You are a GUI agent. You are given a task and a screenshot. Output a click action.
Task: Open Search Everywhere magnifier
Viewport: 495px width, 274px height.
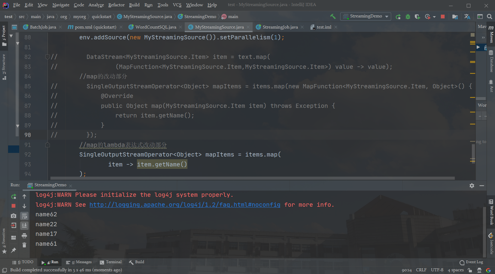(490, 17)
